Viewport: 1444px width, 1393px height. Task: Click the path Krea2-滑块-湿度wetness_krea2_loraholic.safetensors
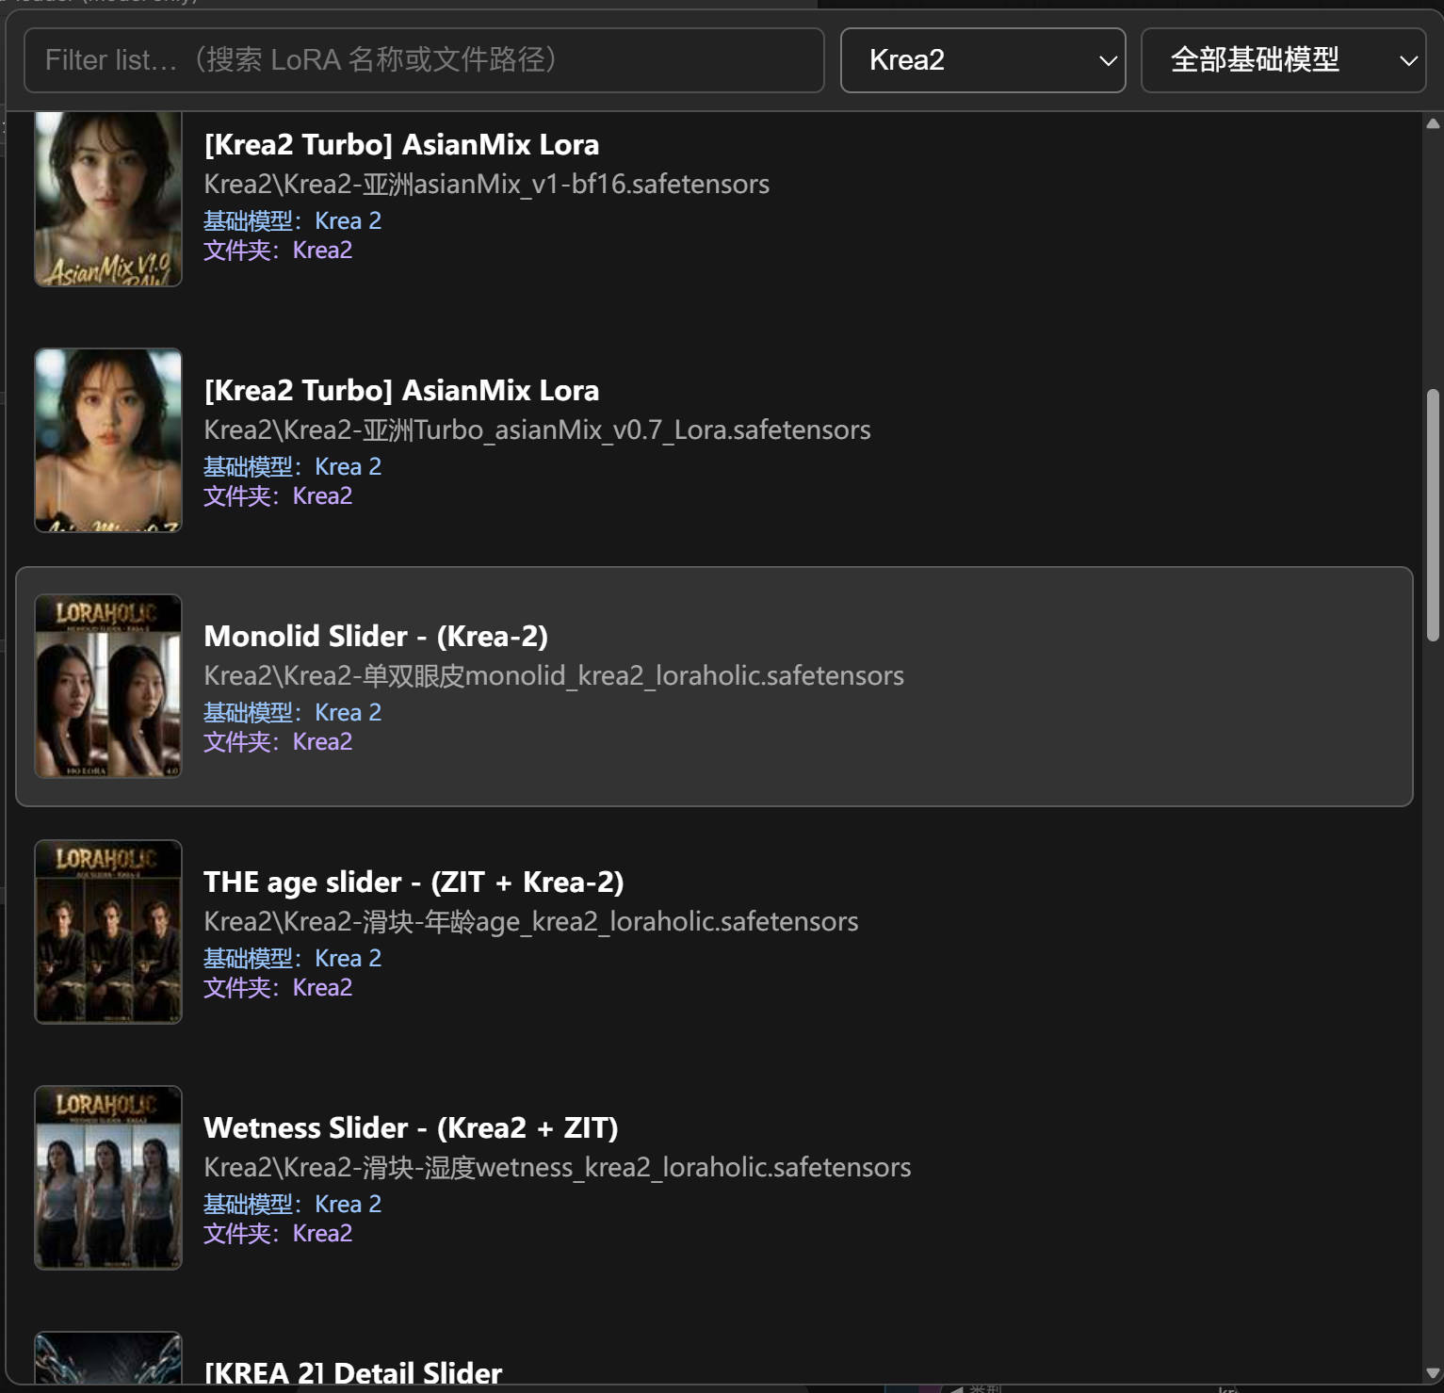558,1167
